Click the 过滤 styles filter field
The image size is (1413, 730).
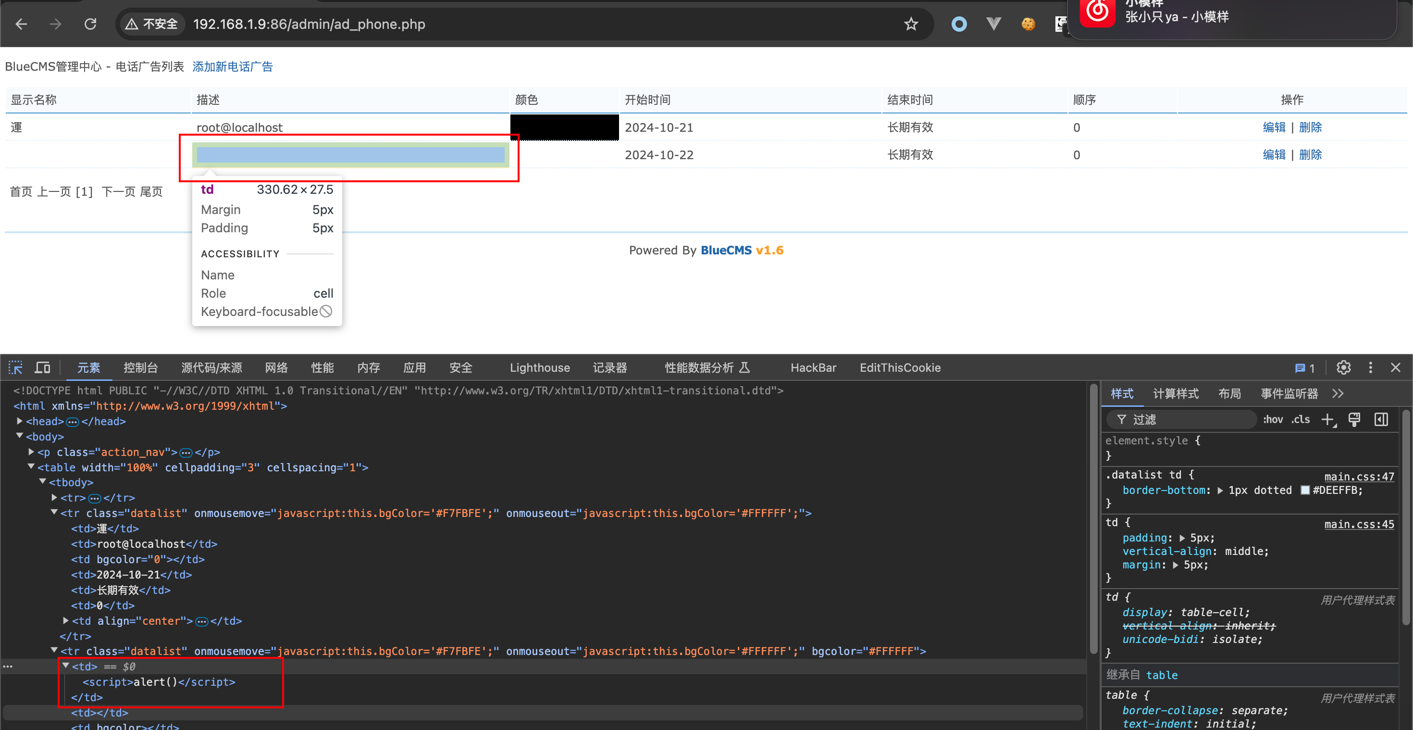point(1182,420)
